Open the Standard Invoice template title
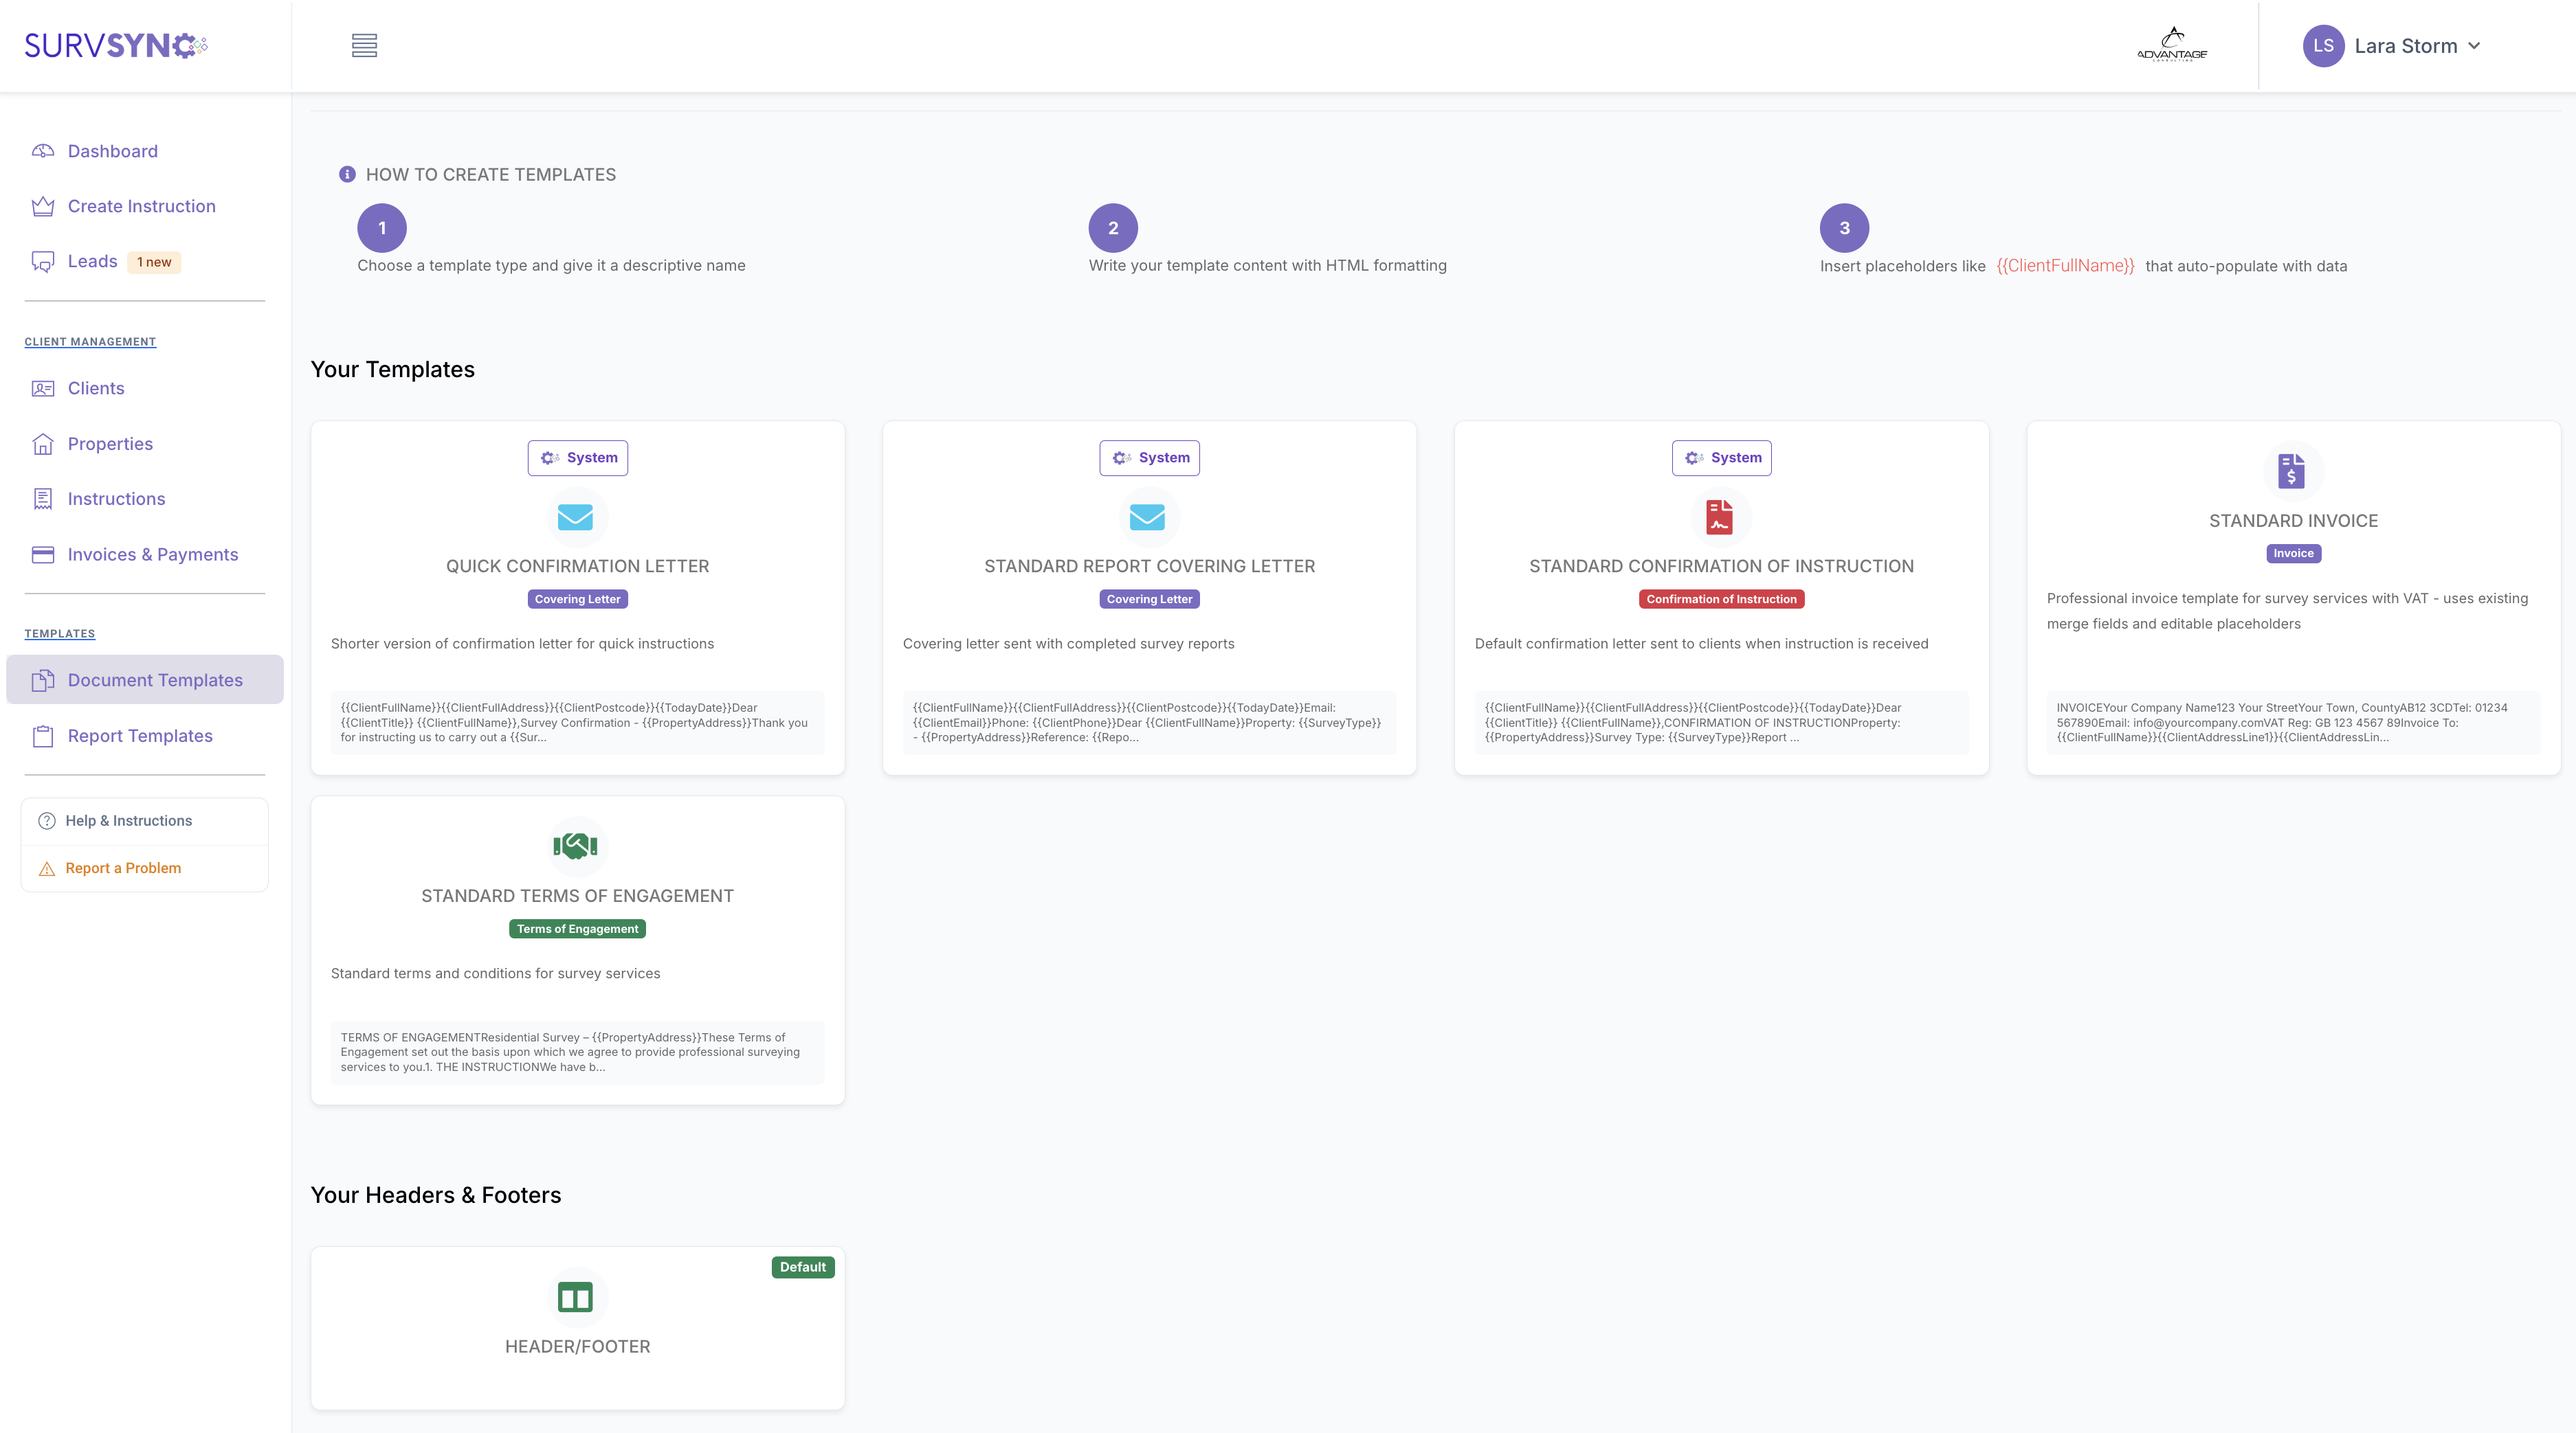2576x1433 pixels. 2293,521
